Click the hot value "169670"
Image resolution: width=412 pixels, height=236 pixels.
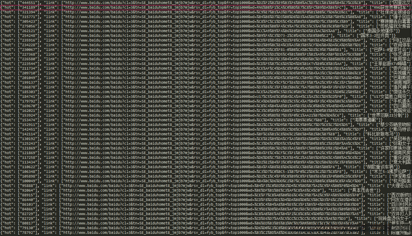29,106
